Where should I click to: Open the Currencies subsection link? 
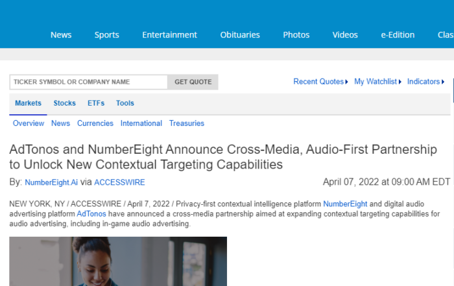(95, 123)
